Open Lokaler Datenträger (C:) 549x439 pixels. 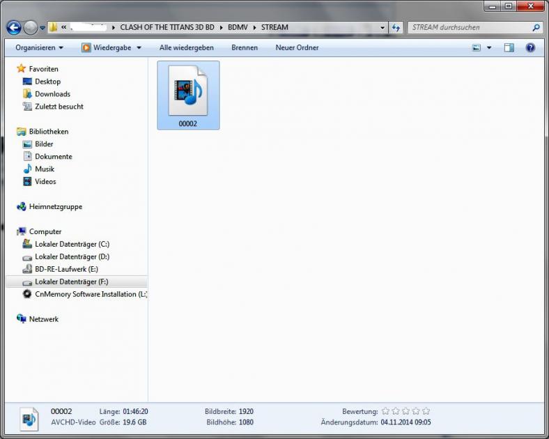[x=72, y=244]
